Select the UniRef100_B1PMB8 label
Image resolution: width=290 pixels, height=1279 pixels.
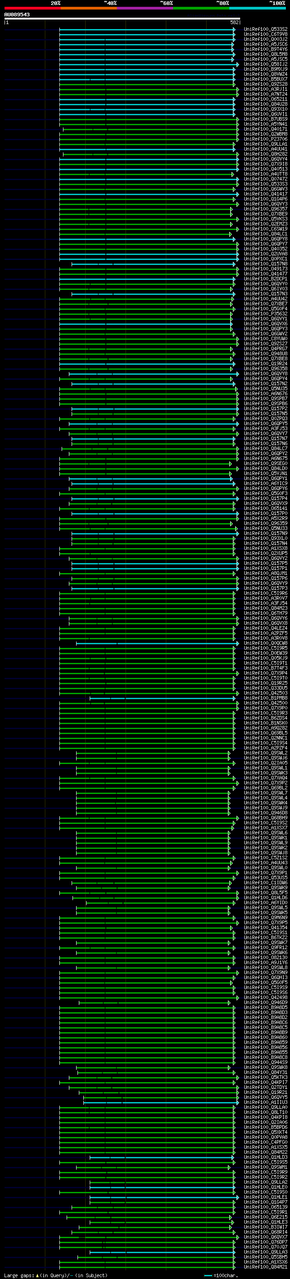click(x=266, y=698)
